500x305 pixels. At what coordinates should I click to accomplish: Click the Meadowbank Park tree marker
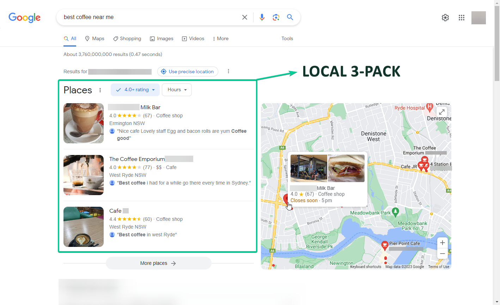[x=395, y=212]
